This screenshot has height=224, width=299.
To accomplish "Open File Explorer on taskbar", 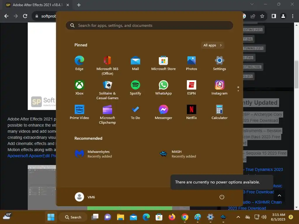I will coord(121,217).
